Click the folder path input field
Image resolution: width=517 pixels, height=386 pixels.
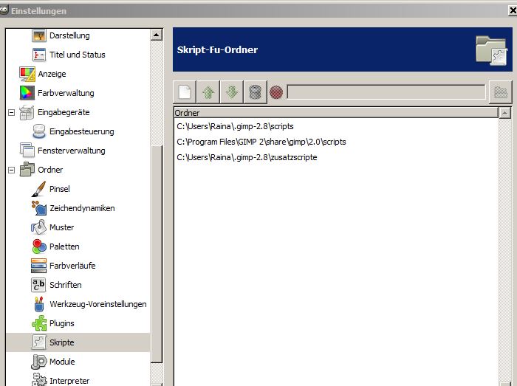coord(386,92)
